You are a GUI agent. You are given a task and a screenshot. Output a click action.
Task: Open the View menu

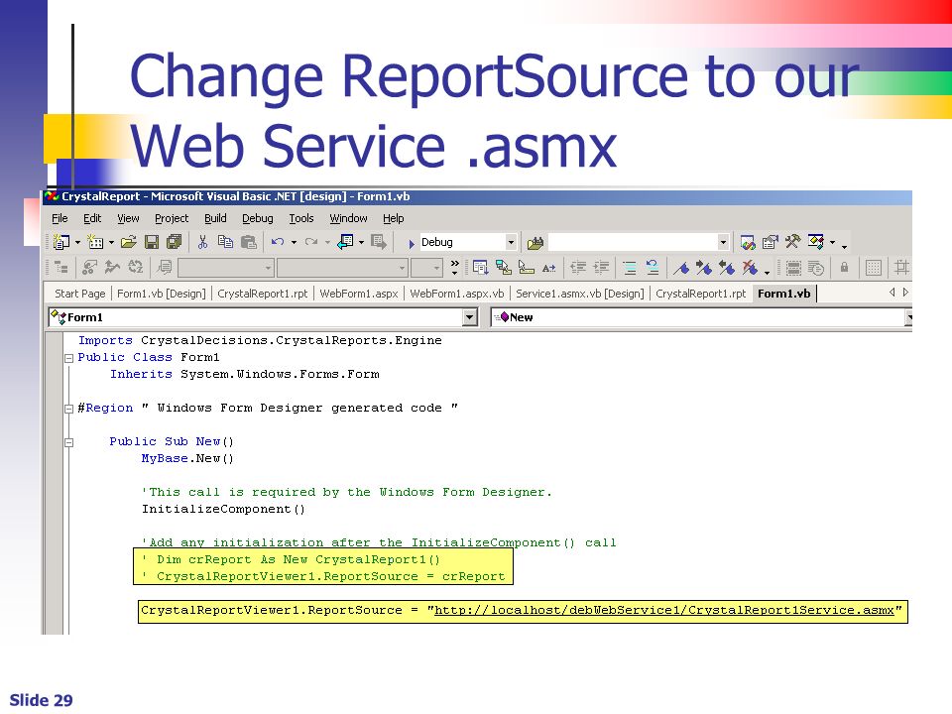click(128, 218)
